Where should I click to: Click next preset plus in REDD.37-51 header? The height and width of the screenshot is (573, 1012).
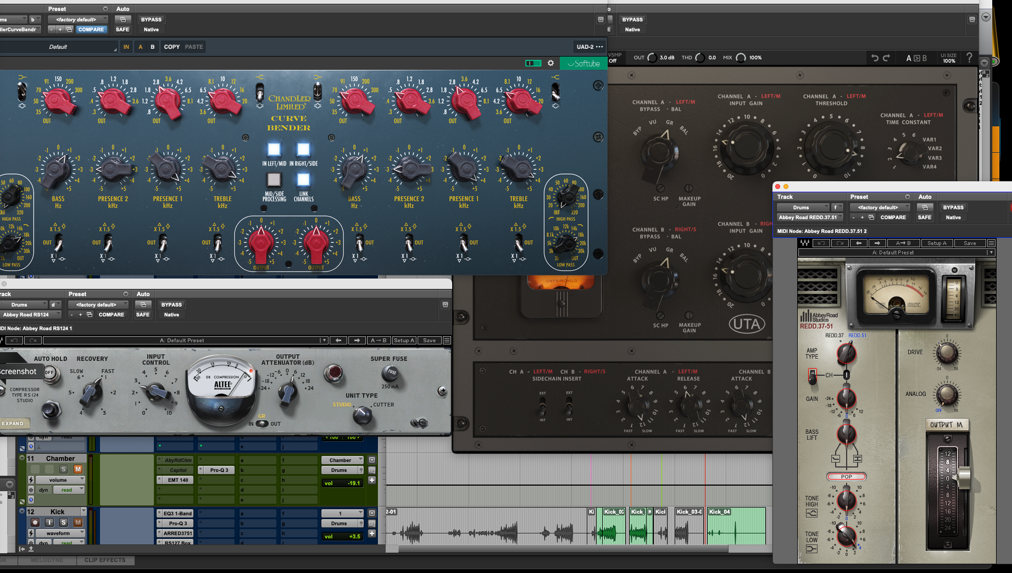point(862,218)
